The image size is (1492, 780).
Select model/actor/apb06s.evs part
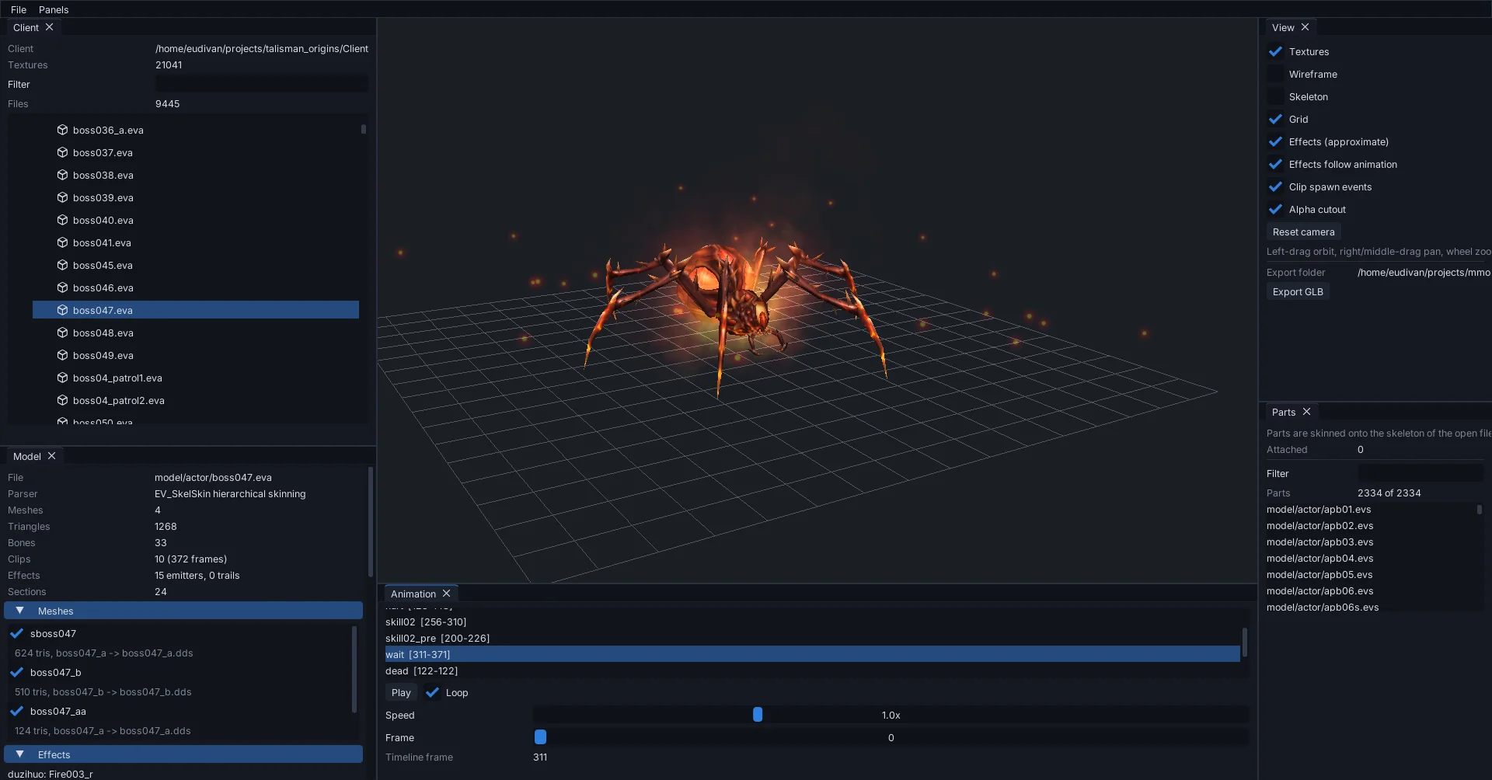pyautogui.click(x=1323, y=607)
